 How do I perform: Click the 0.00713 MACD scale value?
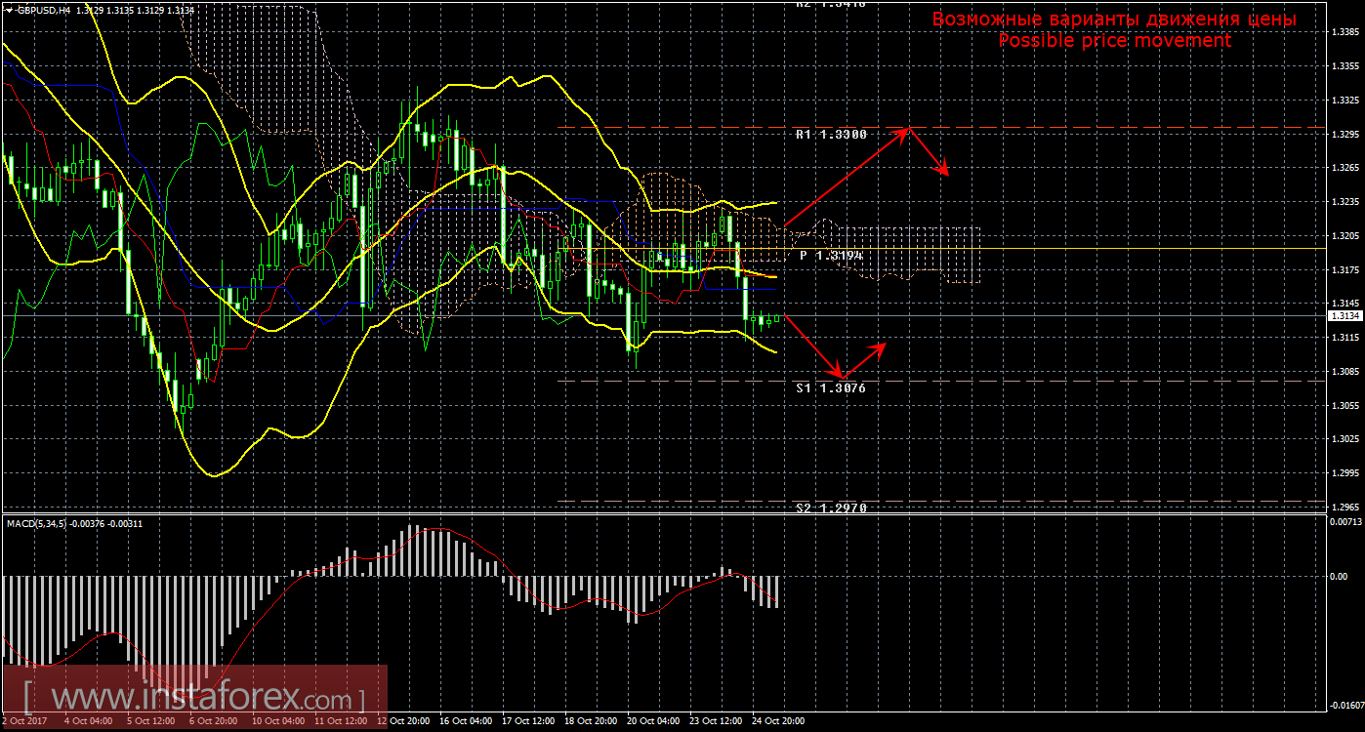pos(1344,522)
